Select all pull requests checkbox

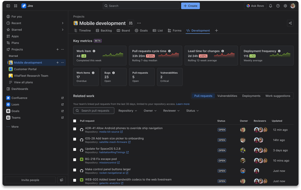pos(74,121)
